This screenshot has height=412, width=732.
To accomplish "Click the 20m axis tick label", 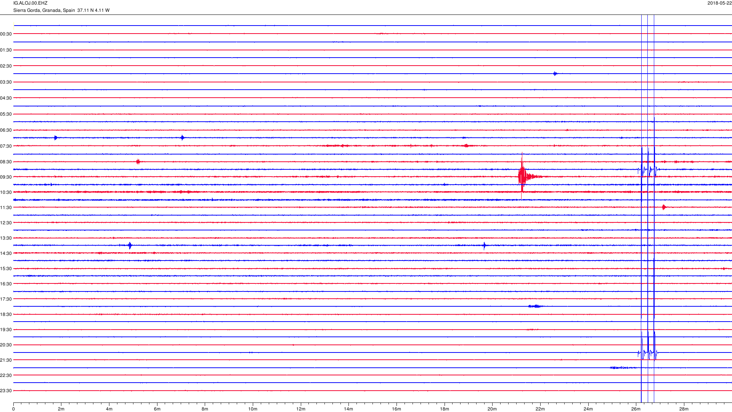I will (x=492, y=409).
